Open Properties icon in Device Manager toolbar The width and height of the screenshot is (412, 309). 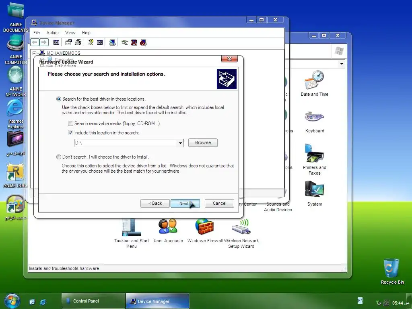point(68,42)
